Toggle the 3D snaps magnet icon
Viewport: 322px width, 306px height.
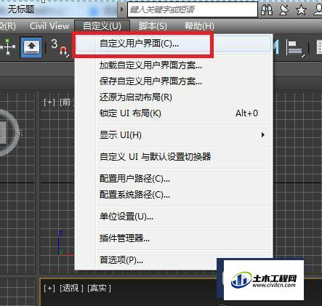pyautogui.click(x=60, y=47)
